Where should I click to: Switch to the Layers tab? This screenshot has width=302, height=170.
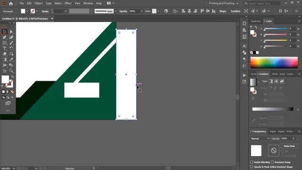point(290,74)
